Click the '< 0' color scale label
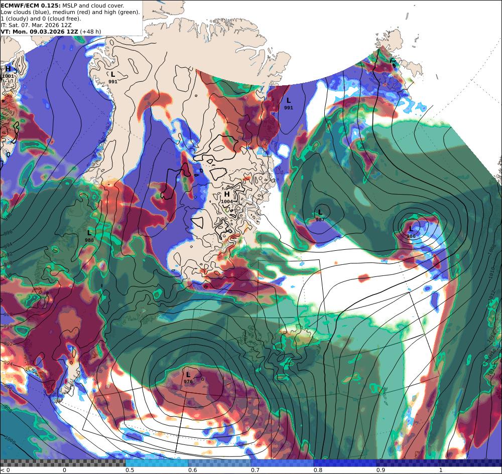Viewport: 502px width, 474px height. click(6, 470)
